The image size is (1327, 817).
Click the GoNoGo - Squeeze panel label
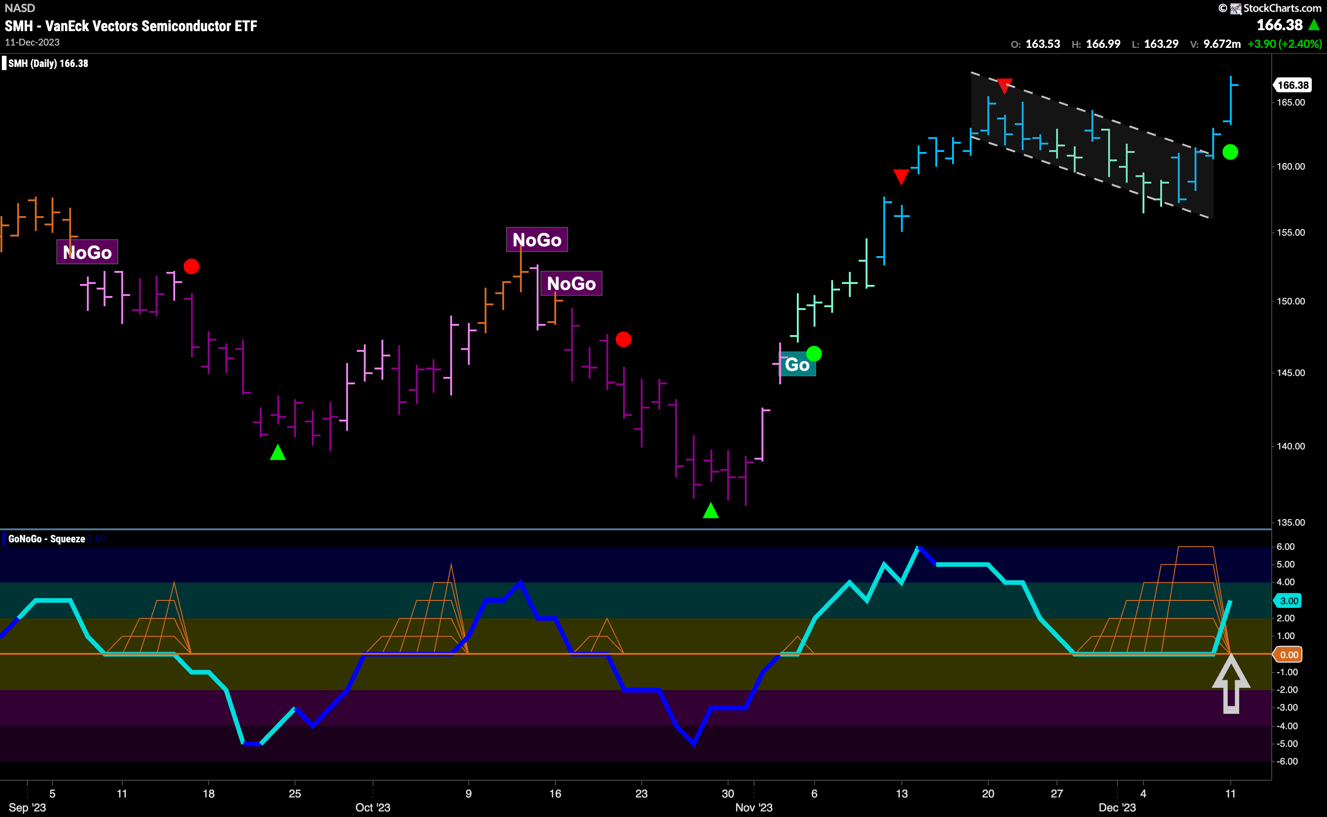coord(46,539)
